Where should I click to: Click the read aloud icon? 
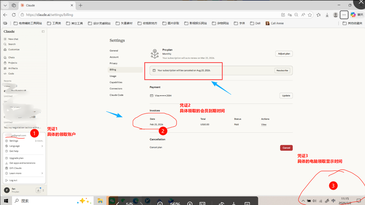pyautogui.click(x=303, y=15)
